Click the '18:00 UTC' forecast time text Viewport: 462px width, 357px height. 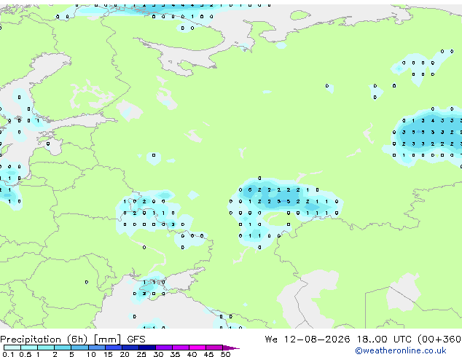[x=384, y=340]
